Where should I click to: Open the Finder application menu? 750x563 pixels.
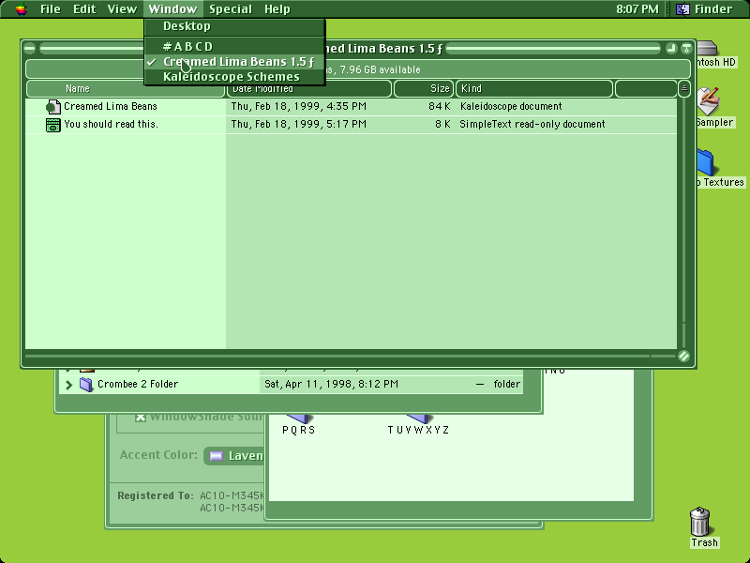point(704,9)
